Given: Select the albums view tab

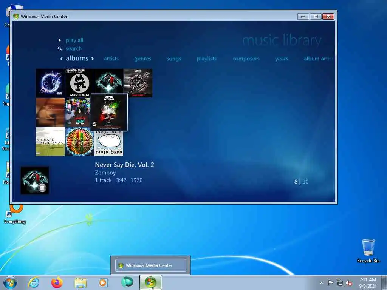Looking at the screenshot, I should (77, 58).
